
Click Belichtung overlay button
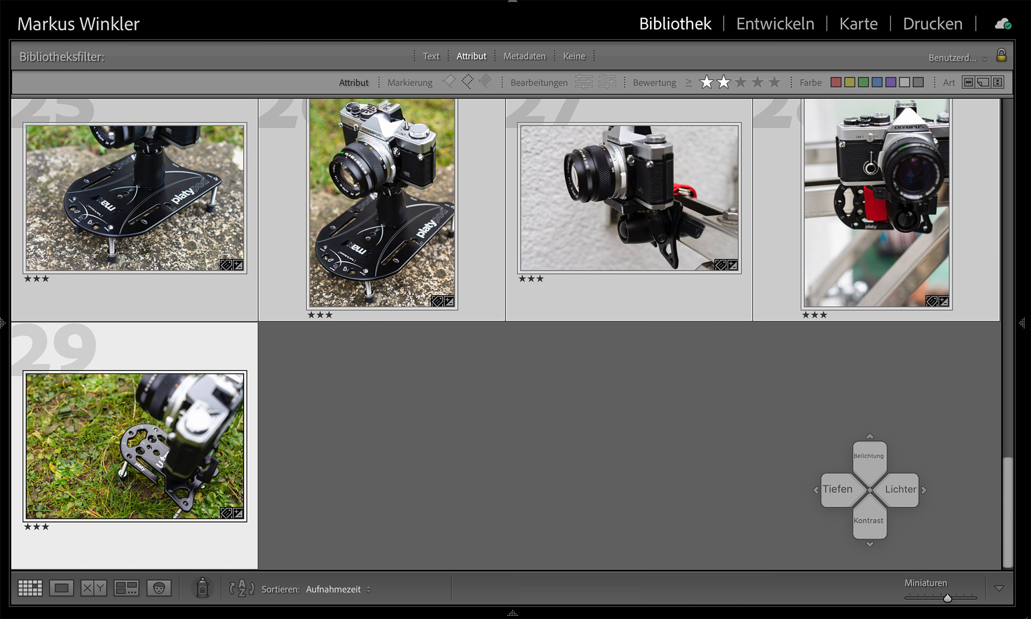point(869,458)
